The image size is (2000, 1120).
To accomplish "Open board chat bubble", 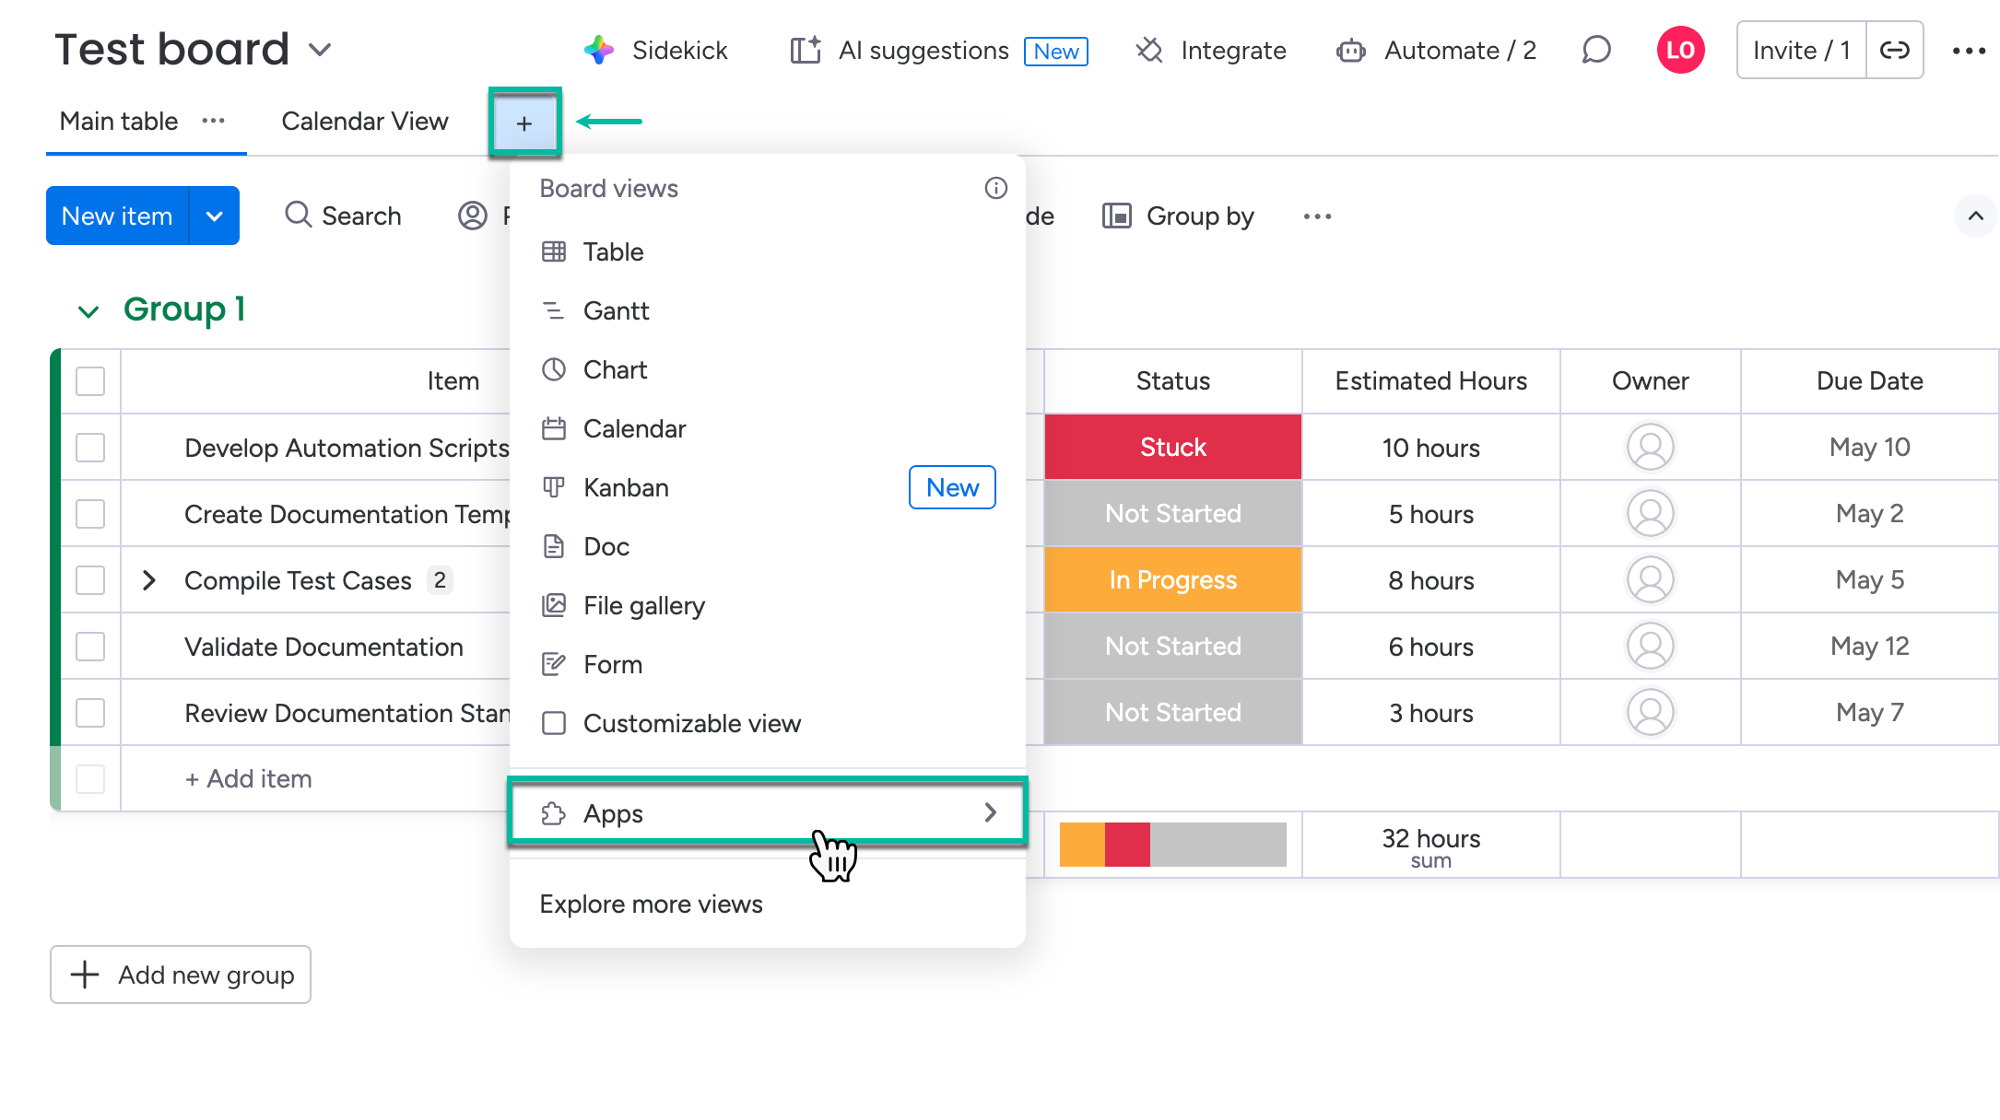I will pos(1596,51).
